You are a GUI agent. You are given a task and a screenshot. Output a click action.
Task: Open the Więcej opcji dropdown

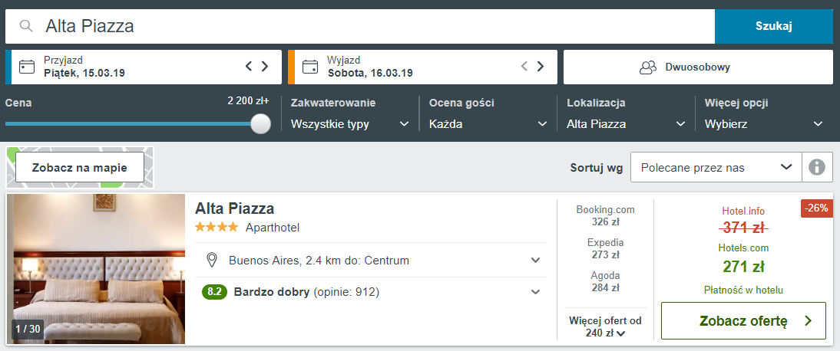tap(764, 123)
